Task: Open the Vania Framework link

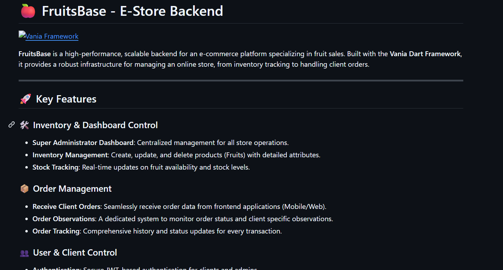Action: [52, 36]
